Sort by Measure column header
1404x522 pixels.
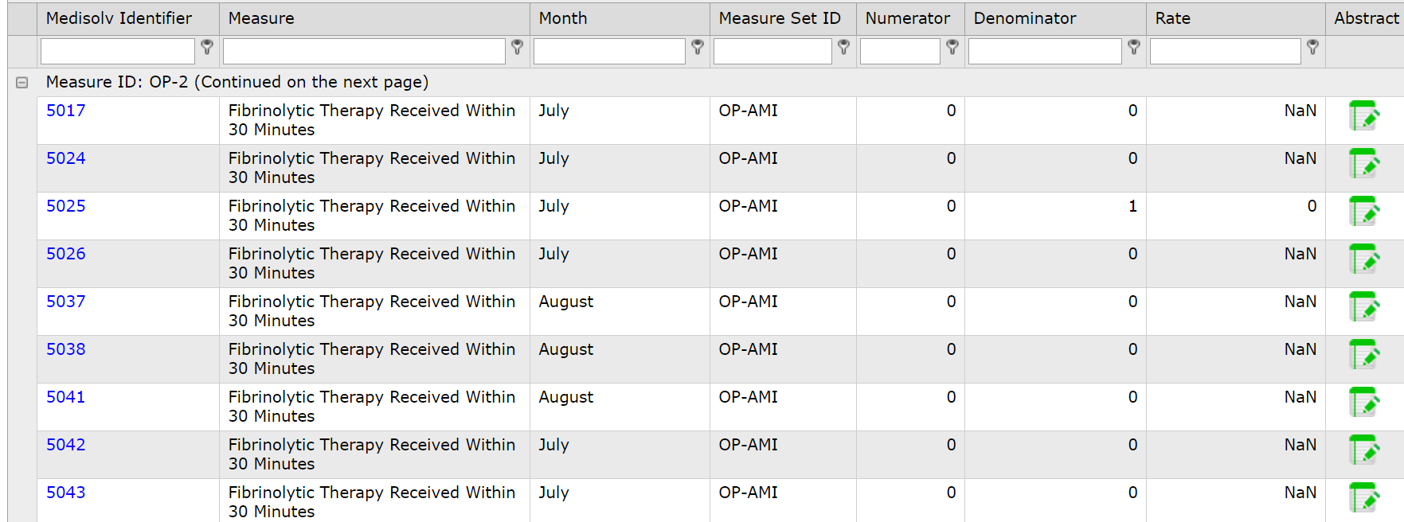pos(261,18)
